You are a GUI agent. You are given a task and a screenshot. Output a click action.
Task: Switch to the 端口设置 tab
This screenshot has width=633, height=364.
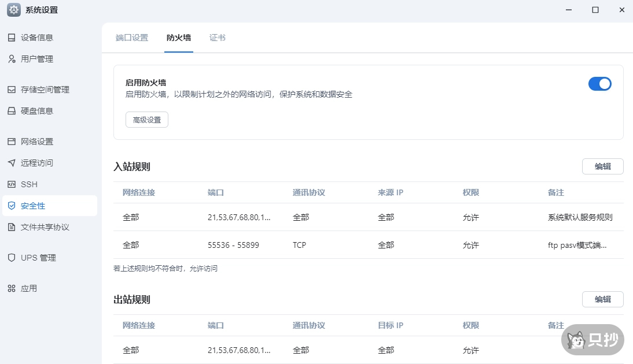click(131, 37)
